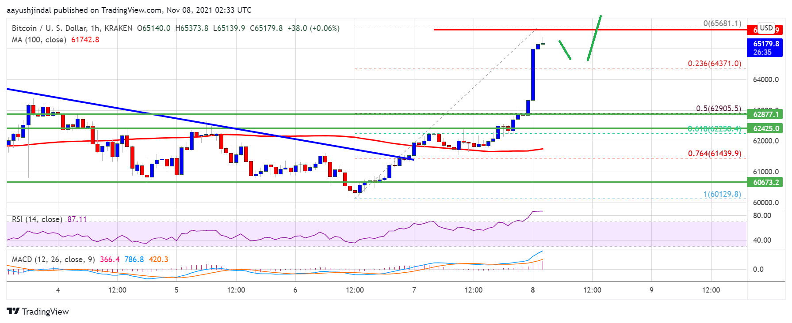Click the Fibonacci 0.5(62905.5) level label
Image resolution: width=792 pixels, height=323 pixels.
[719, 109]
